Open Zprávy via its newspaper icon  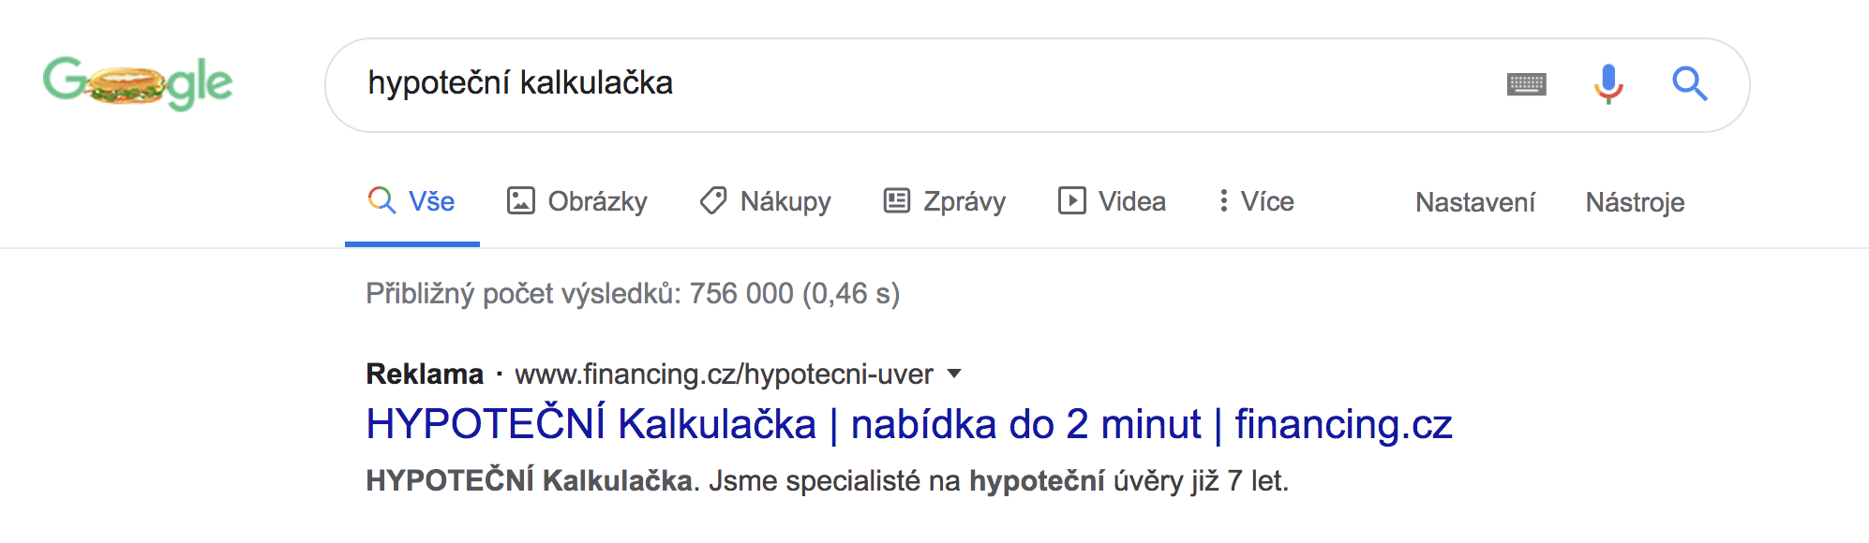click(x=897, y=201)
